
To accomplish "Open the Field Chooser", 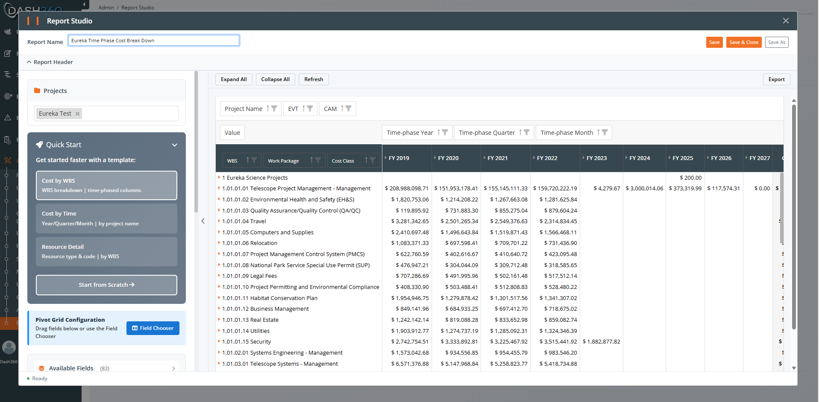I will click(x=153, y=328).
